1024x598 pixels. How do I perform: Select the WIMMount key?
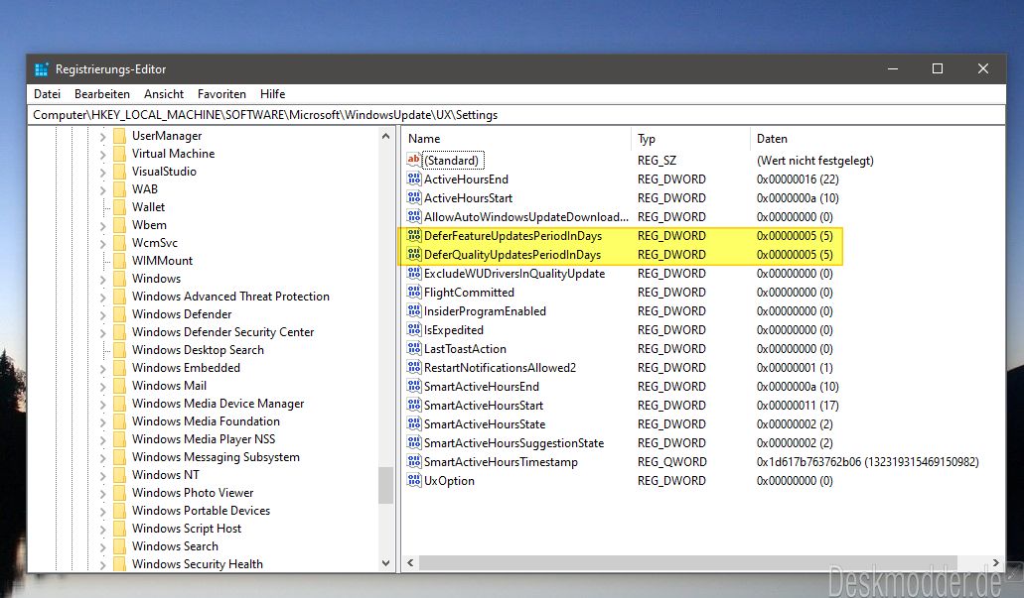(162, 260)
